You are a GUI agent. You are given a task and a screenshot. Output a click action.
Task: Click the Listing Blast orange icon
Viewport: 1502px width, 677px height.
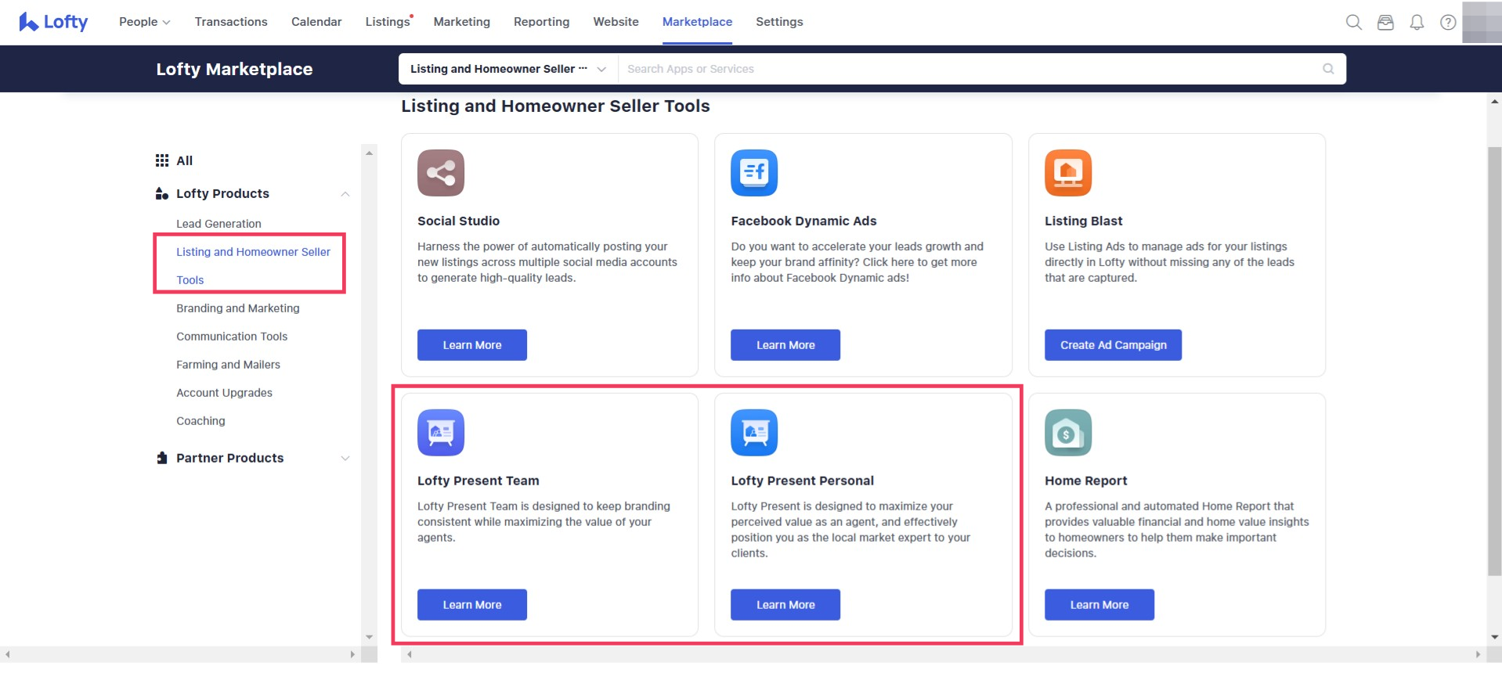pos(1067,173)
